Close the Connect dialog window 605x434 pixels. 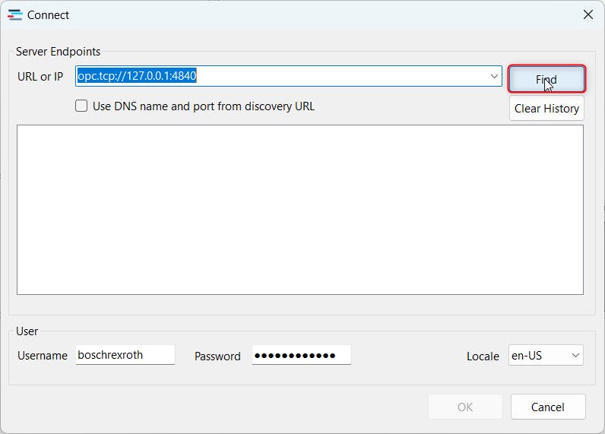(x=588, y=14)
